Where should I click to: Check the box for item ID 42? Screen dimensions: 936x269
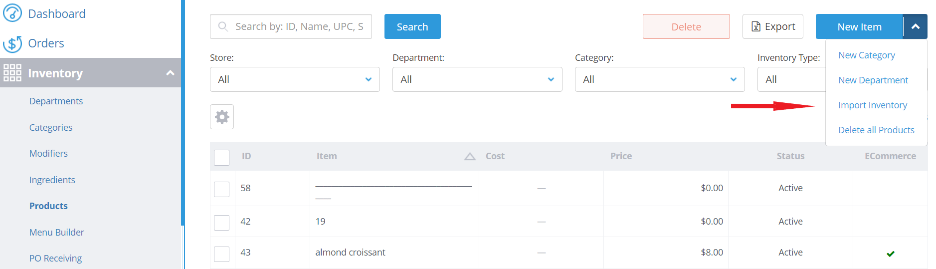pyautogui.click(x=221, y=222)
